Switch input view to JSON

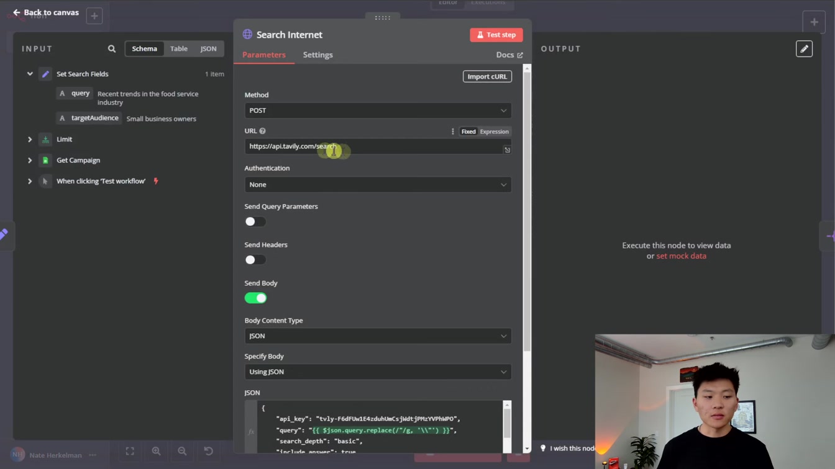pos(208,48)
